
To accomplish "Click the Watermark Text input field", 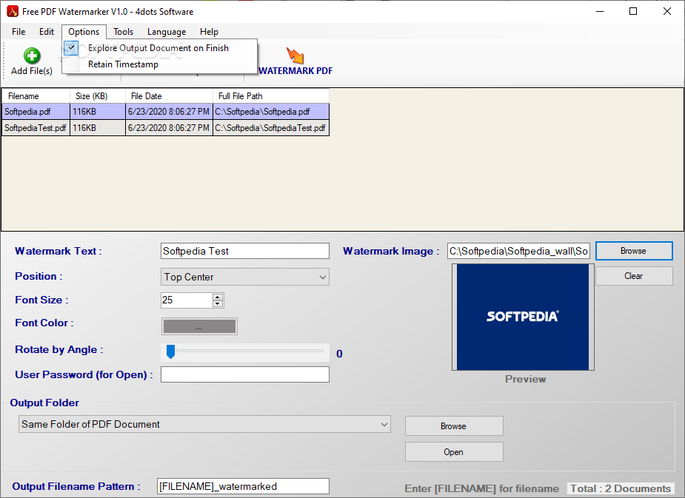I will point(244,251).
